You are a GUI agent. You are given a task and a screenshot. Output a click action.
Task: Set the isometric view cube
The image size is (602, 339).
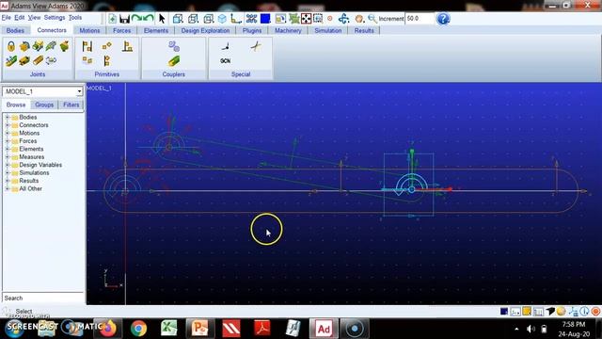[222, 19]
